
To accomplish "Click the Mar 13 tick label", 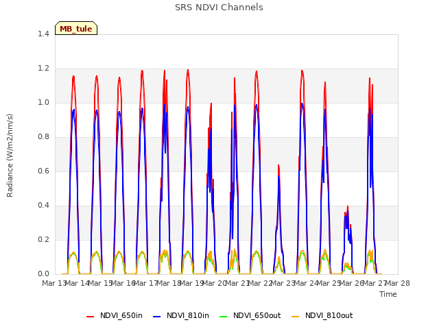I will pos(54,283).
